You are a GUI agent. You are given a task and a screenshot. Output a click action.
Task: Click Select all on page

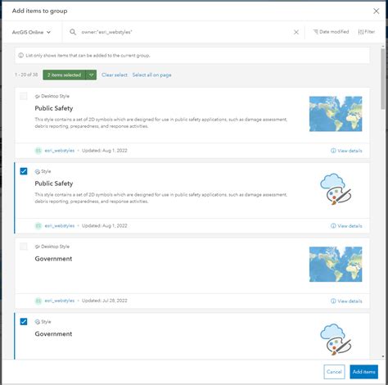(x=151, y=75)
